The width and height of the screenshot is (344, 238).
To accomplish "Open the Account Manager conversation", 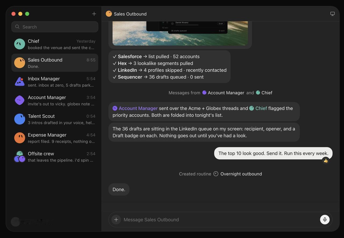I will 55,100.
